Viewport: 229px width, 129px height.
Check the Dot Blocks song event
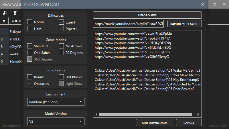coord(61,77)
